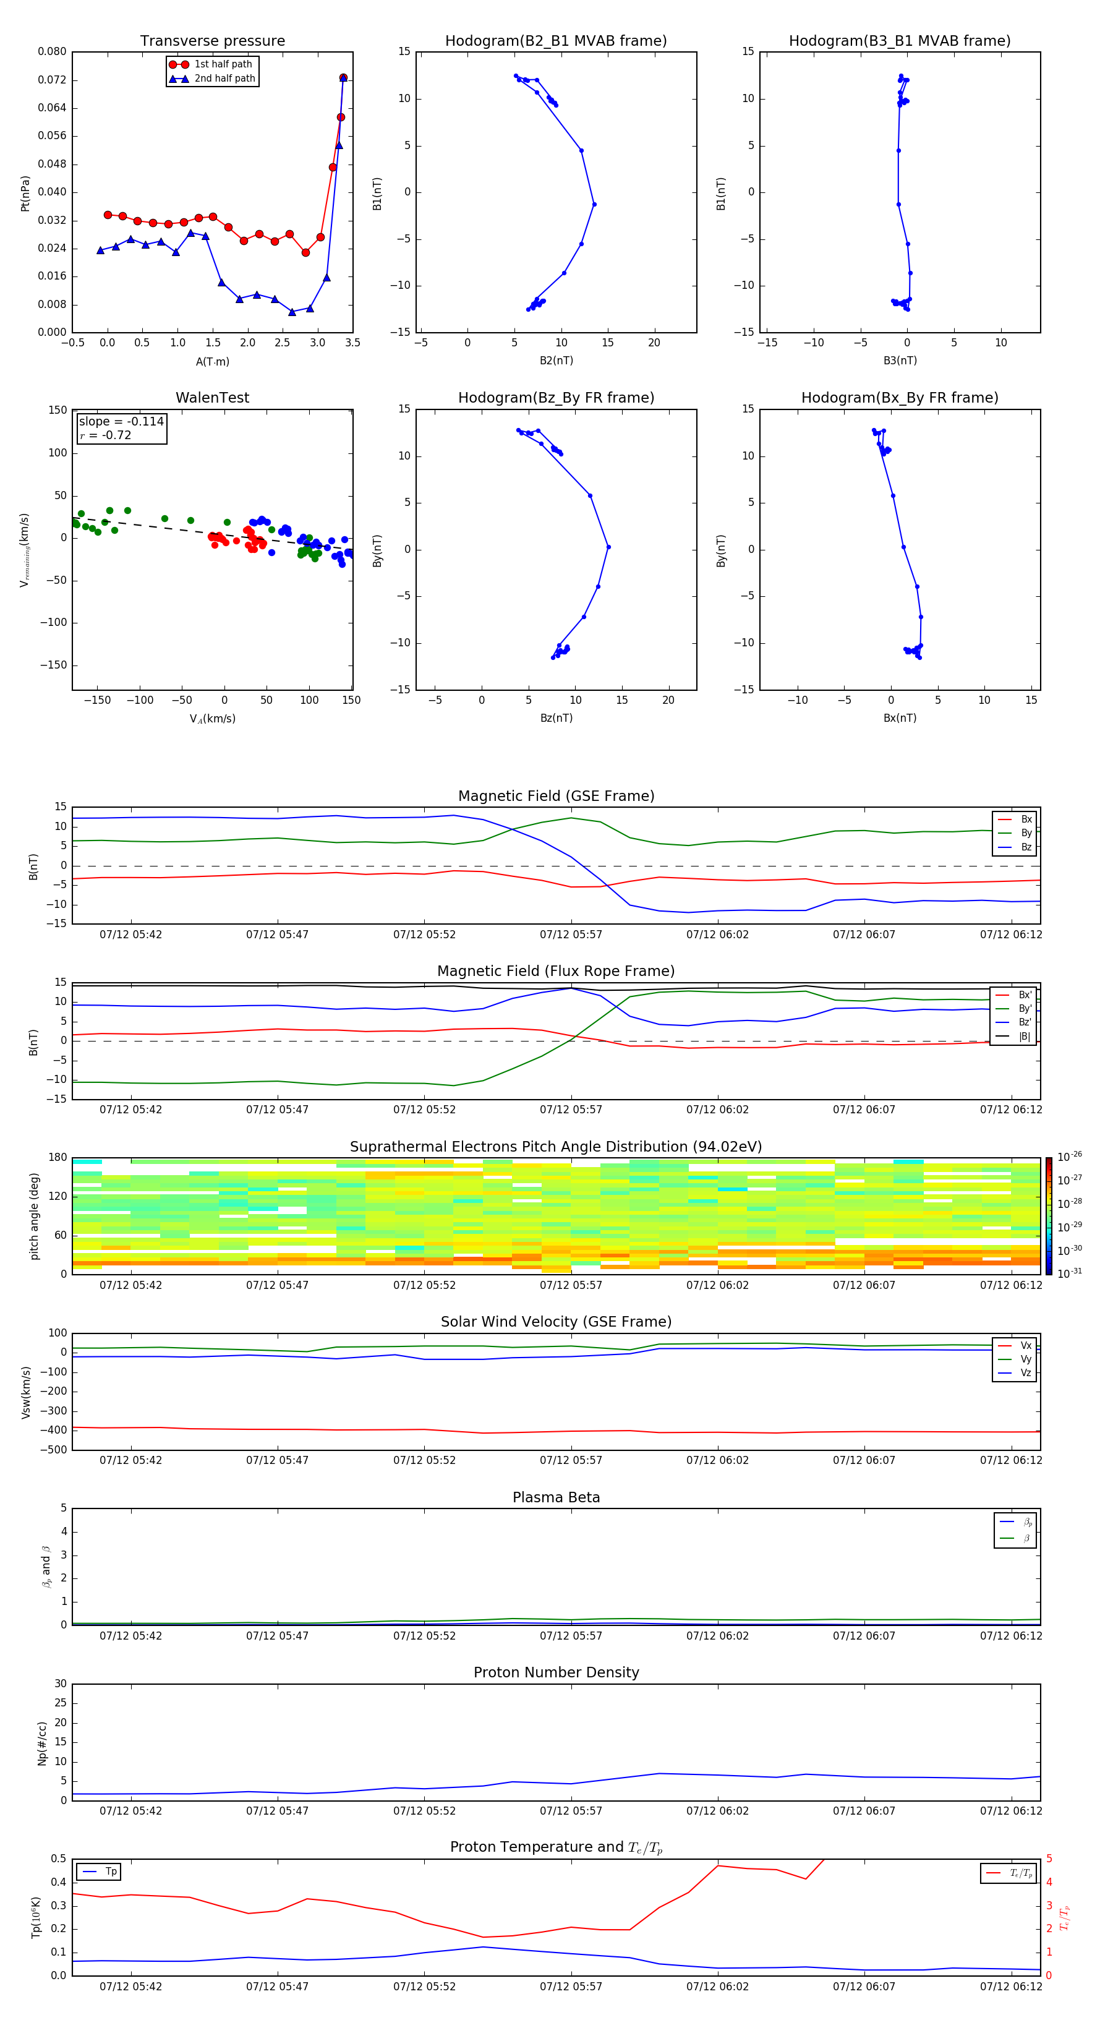The image size is (1113, 2041).
Task: Select the Bz entry in GSE legend
Action: tap(1015, 847)
